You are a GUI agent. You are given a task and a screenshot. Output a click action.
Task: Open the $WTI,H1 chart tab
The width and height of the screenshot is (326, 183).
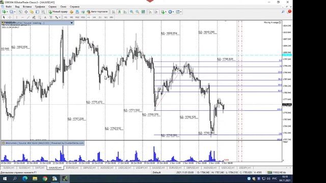[x=40, y=168]
